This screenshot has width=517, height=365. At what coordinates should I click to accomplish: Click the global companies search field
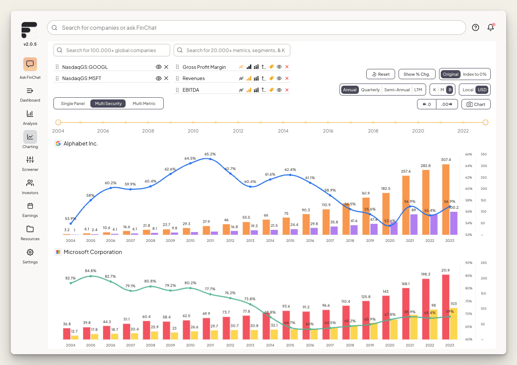click(112, 50)
